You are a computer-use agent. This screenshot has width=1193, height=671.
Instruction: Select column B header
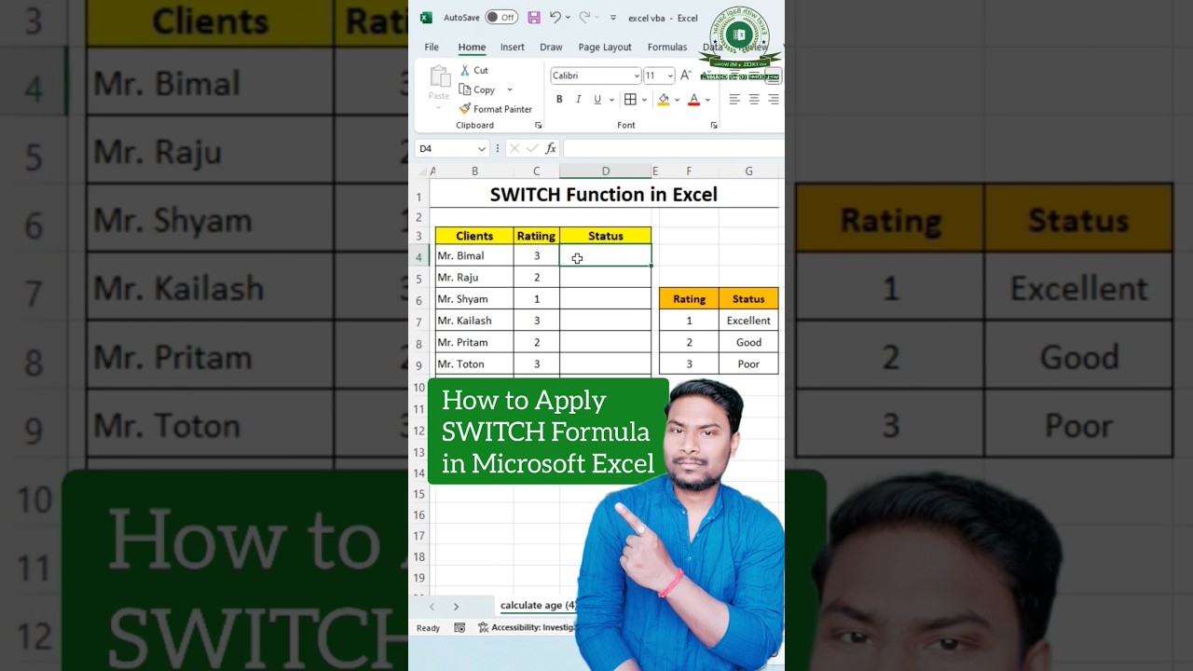click(474, 171)
